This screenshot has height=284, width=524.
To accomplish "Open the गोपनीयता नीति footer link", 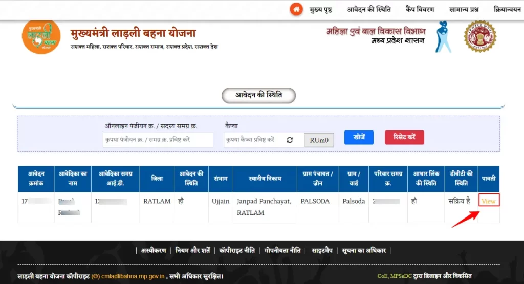I will tap(282, 250).
